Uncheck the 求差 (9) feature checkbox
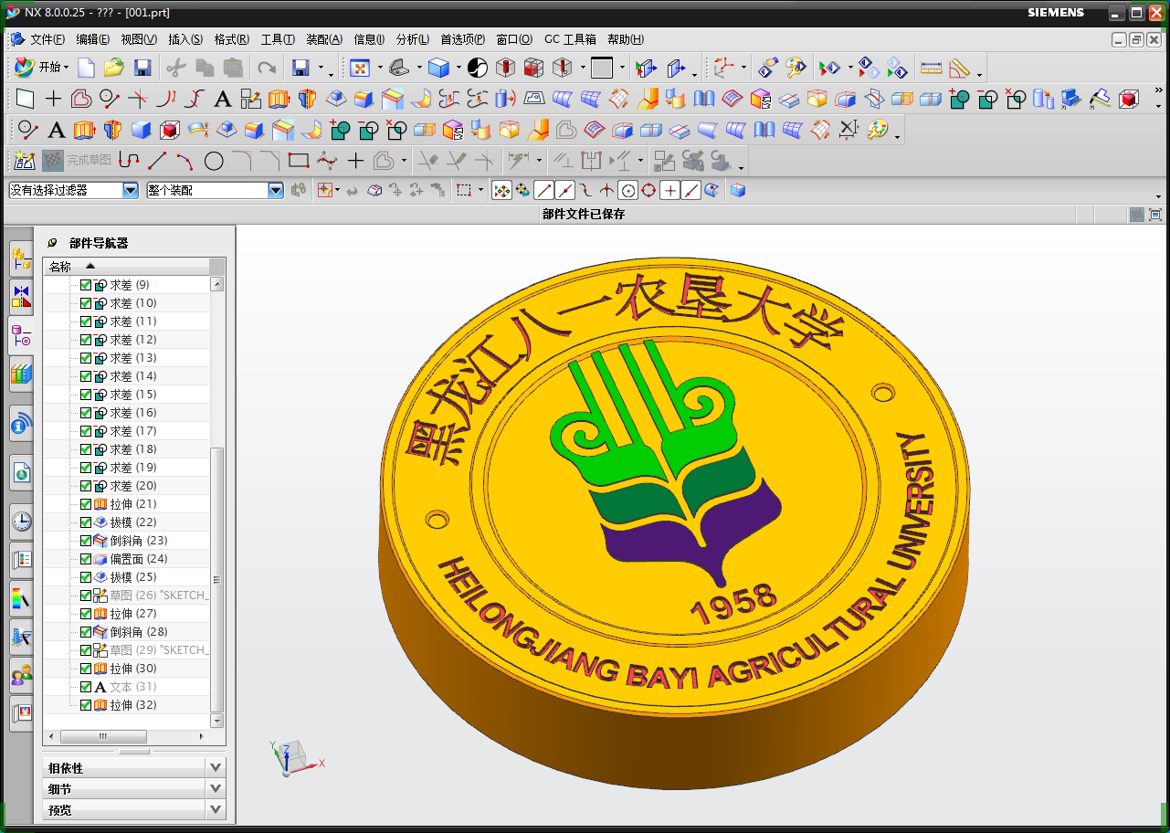The image size is (1170, 833). pyautogui.click(x=86, y=285)
